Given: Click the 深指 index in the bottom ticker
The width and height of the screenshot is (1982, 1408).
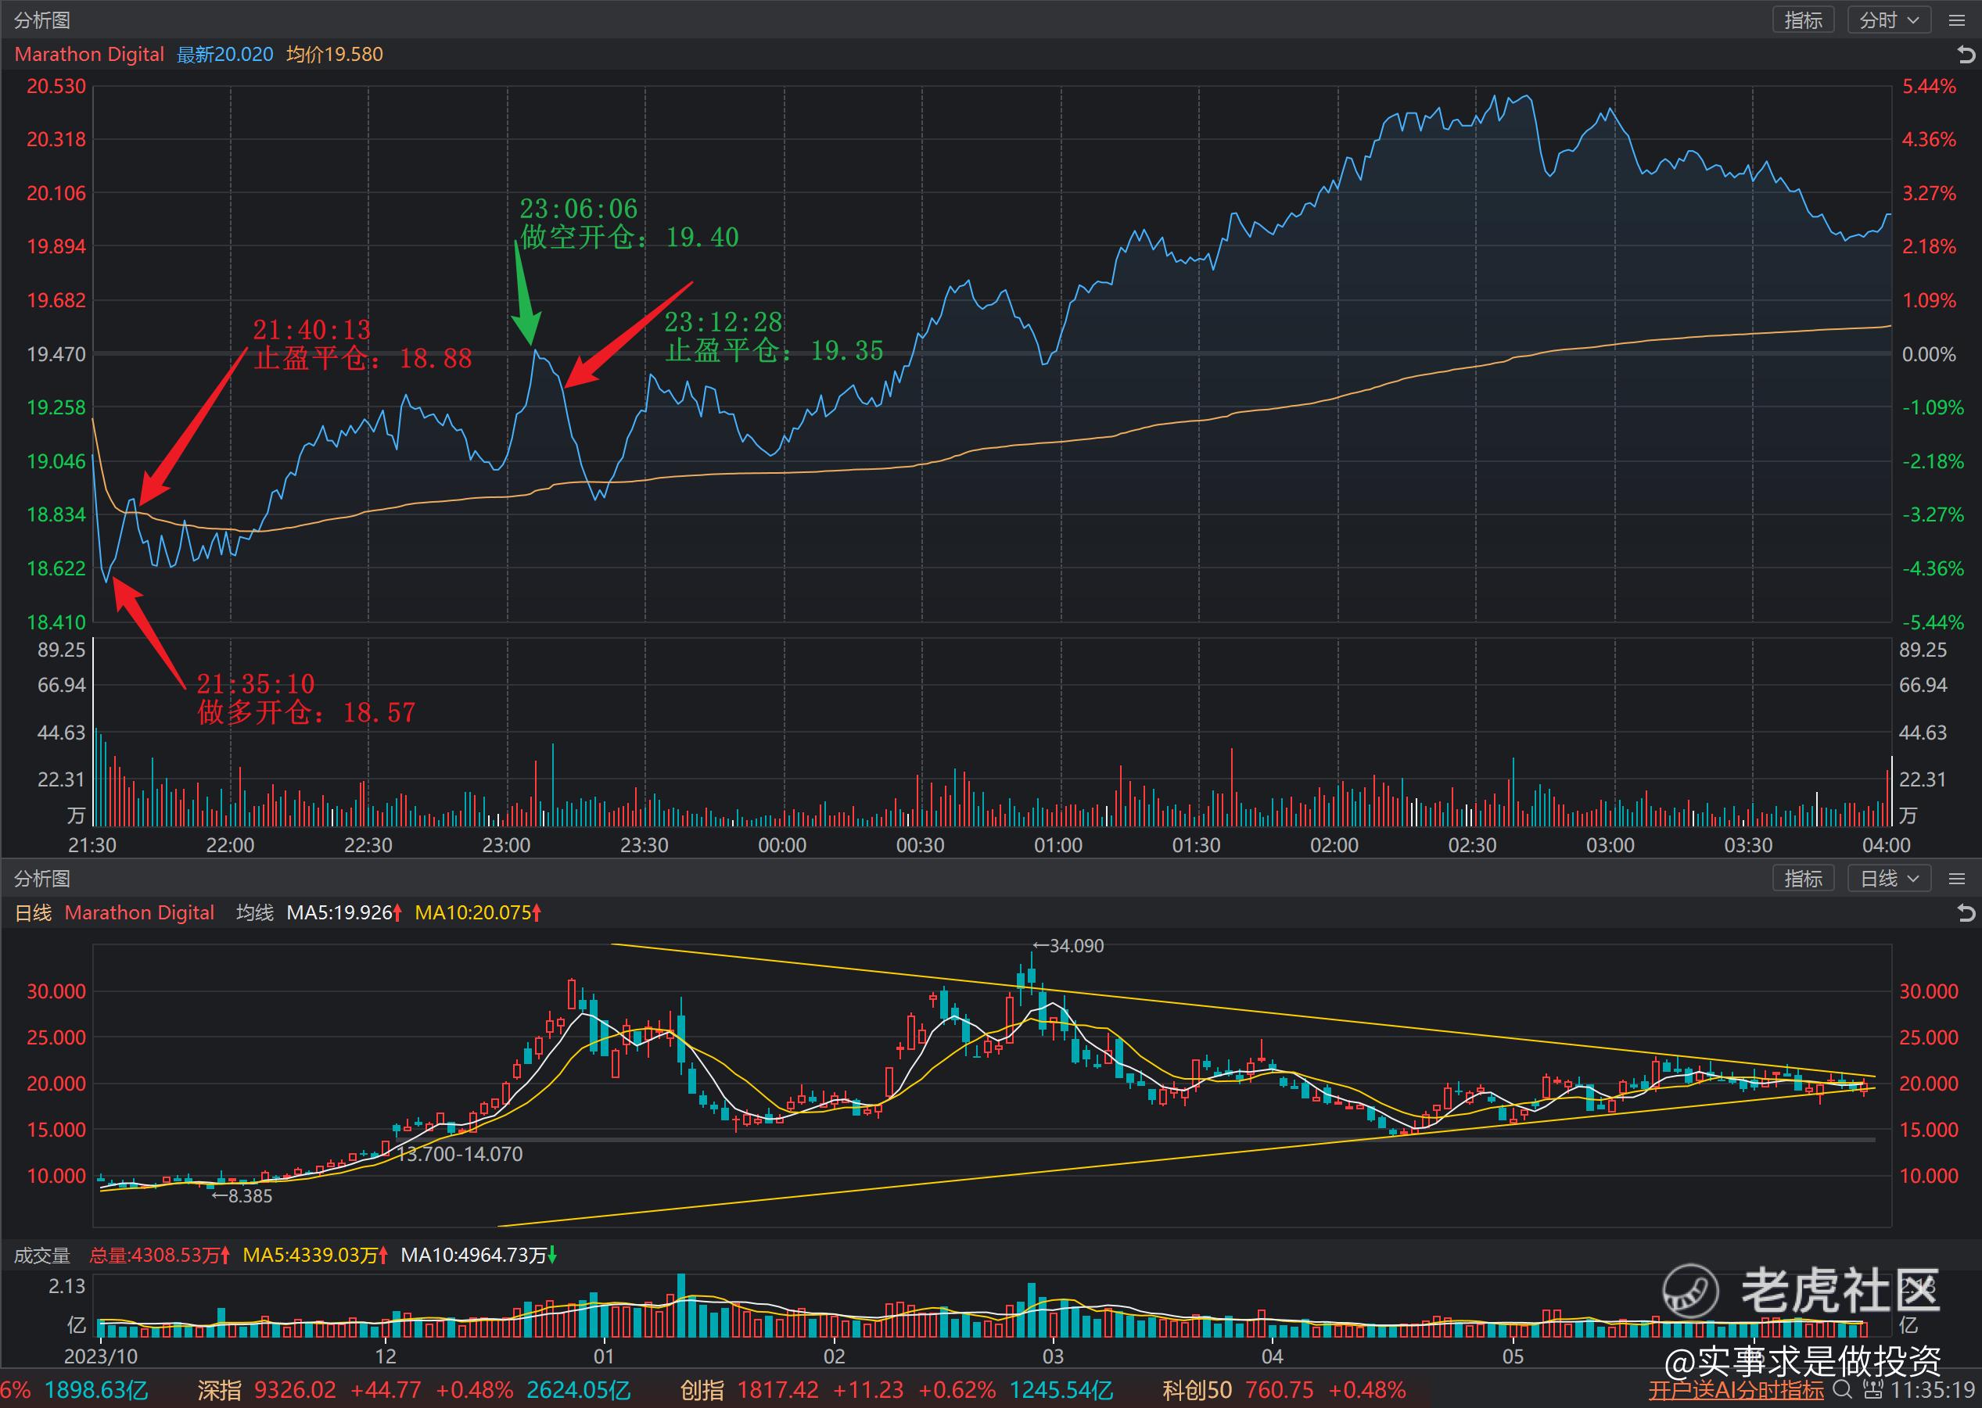Looking at the screenshot, I should (218, 1390).
